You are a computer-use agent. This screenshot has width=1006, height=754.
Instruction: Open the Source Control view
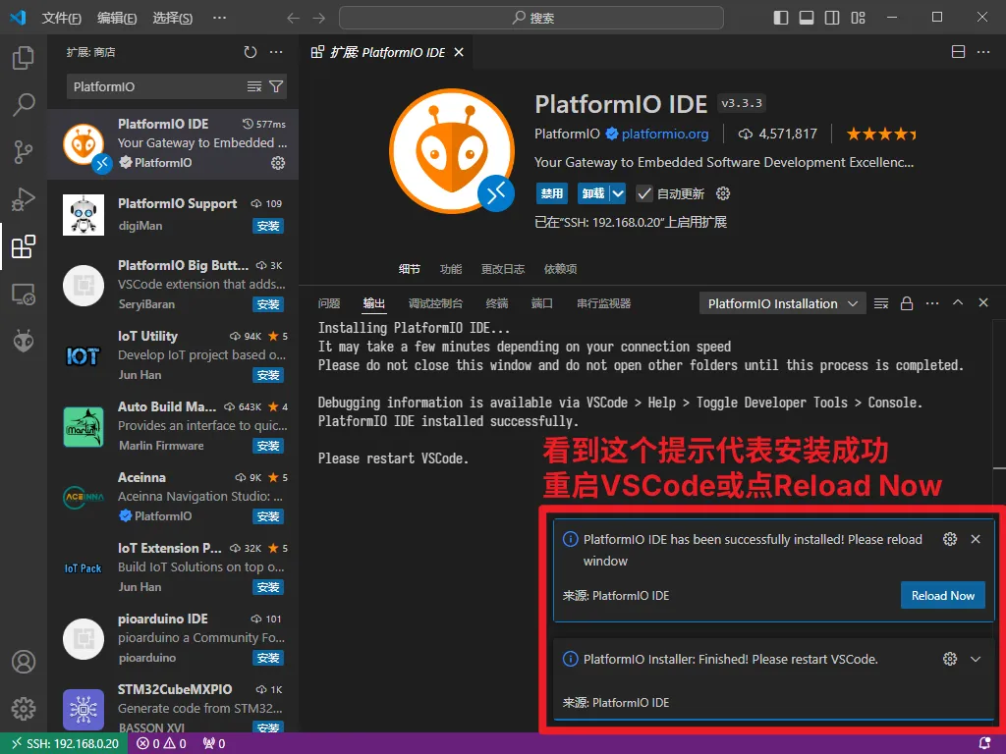click(24, 152)
